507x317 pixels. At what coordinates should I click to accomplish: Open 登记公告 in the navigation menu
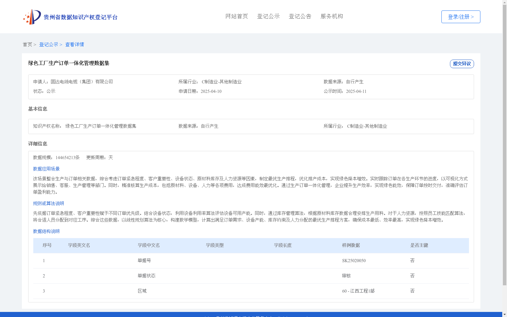coord(300,16)
